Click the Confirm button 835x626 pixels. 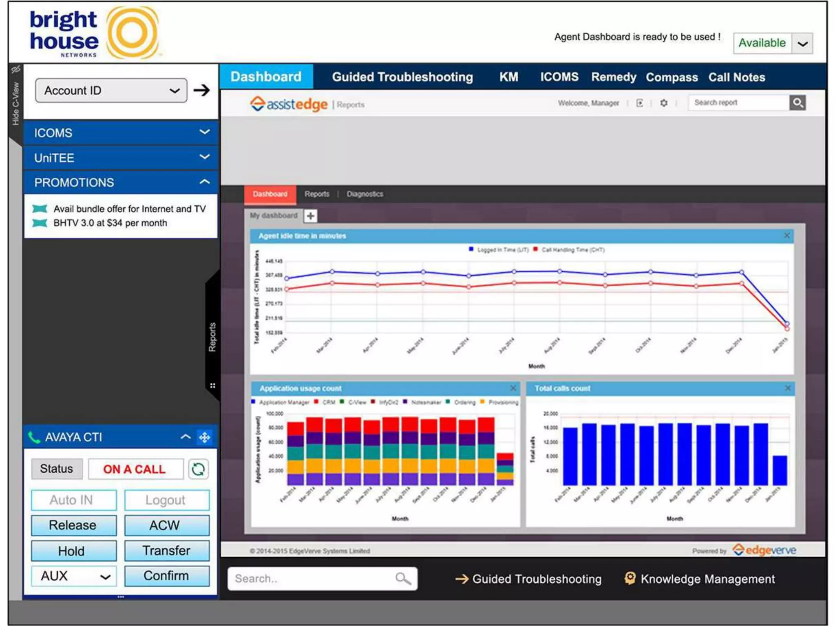coord(167,576)
